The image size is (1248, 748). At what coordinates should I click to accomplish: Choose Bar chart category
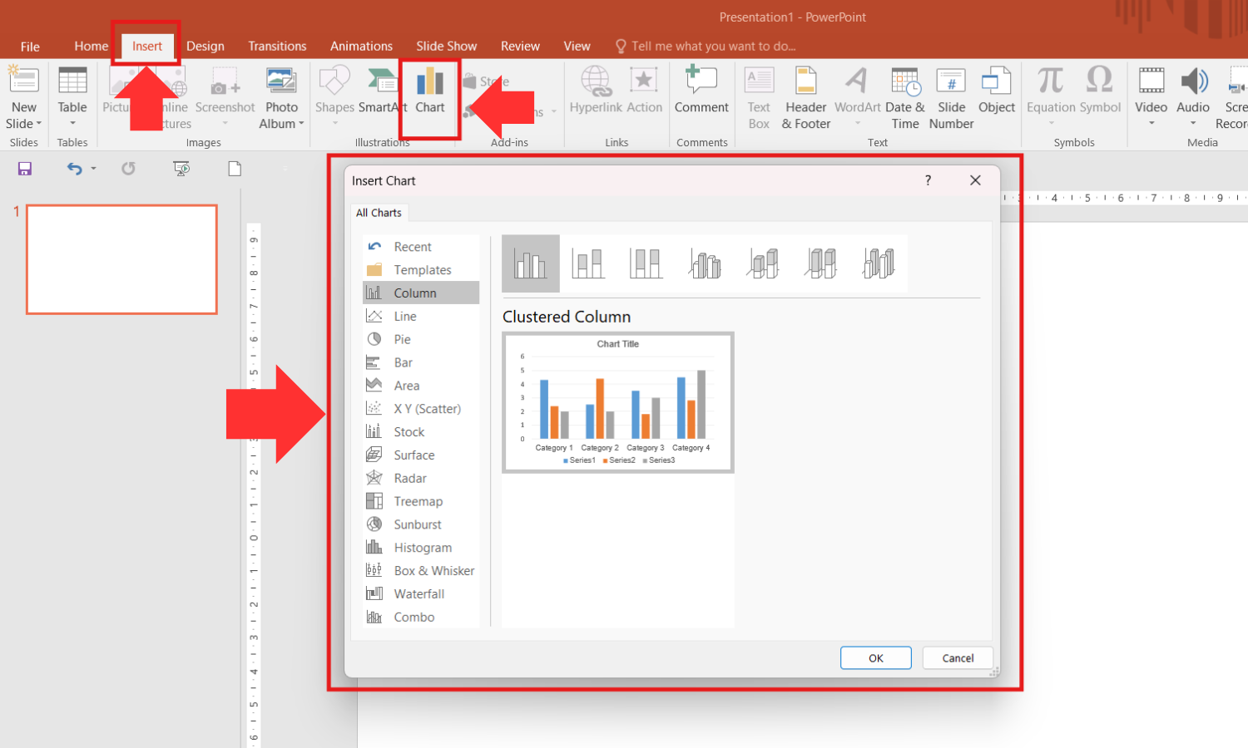[421, 363]
